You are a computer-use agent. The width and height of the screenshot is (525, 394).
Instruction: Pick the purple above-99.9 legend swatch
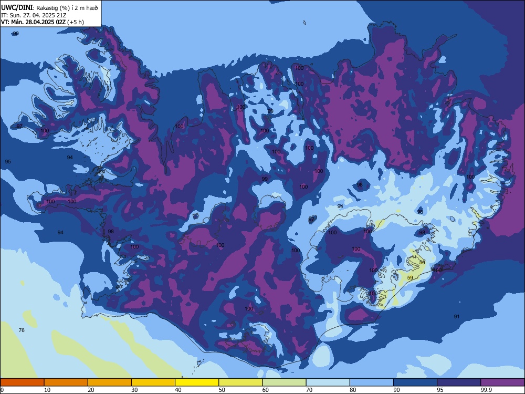click(x=502, y=382)
